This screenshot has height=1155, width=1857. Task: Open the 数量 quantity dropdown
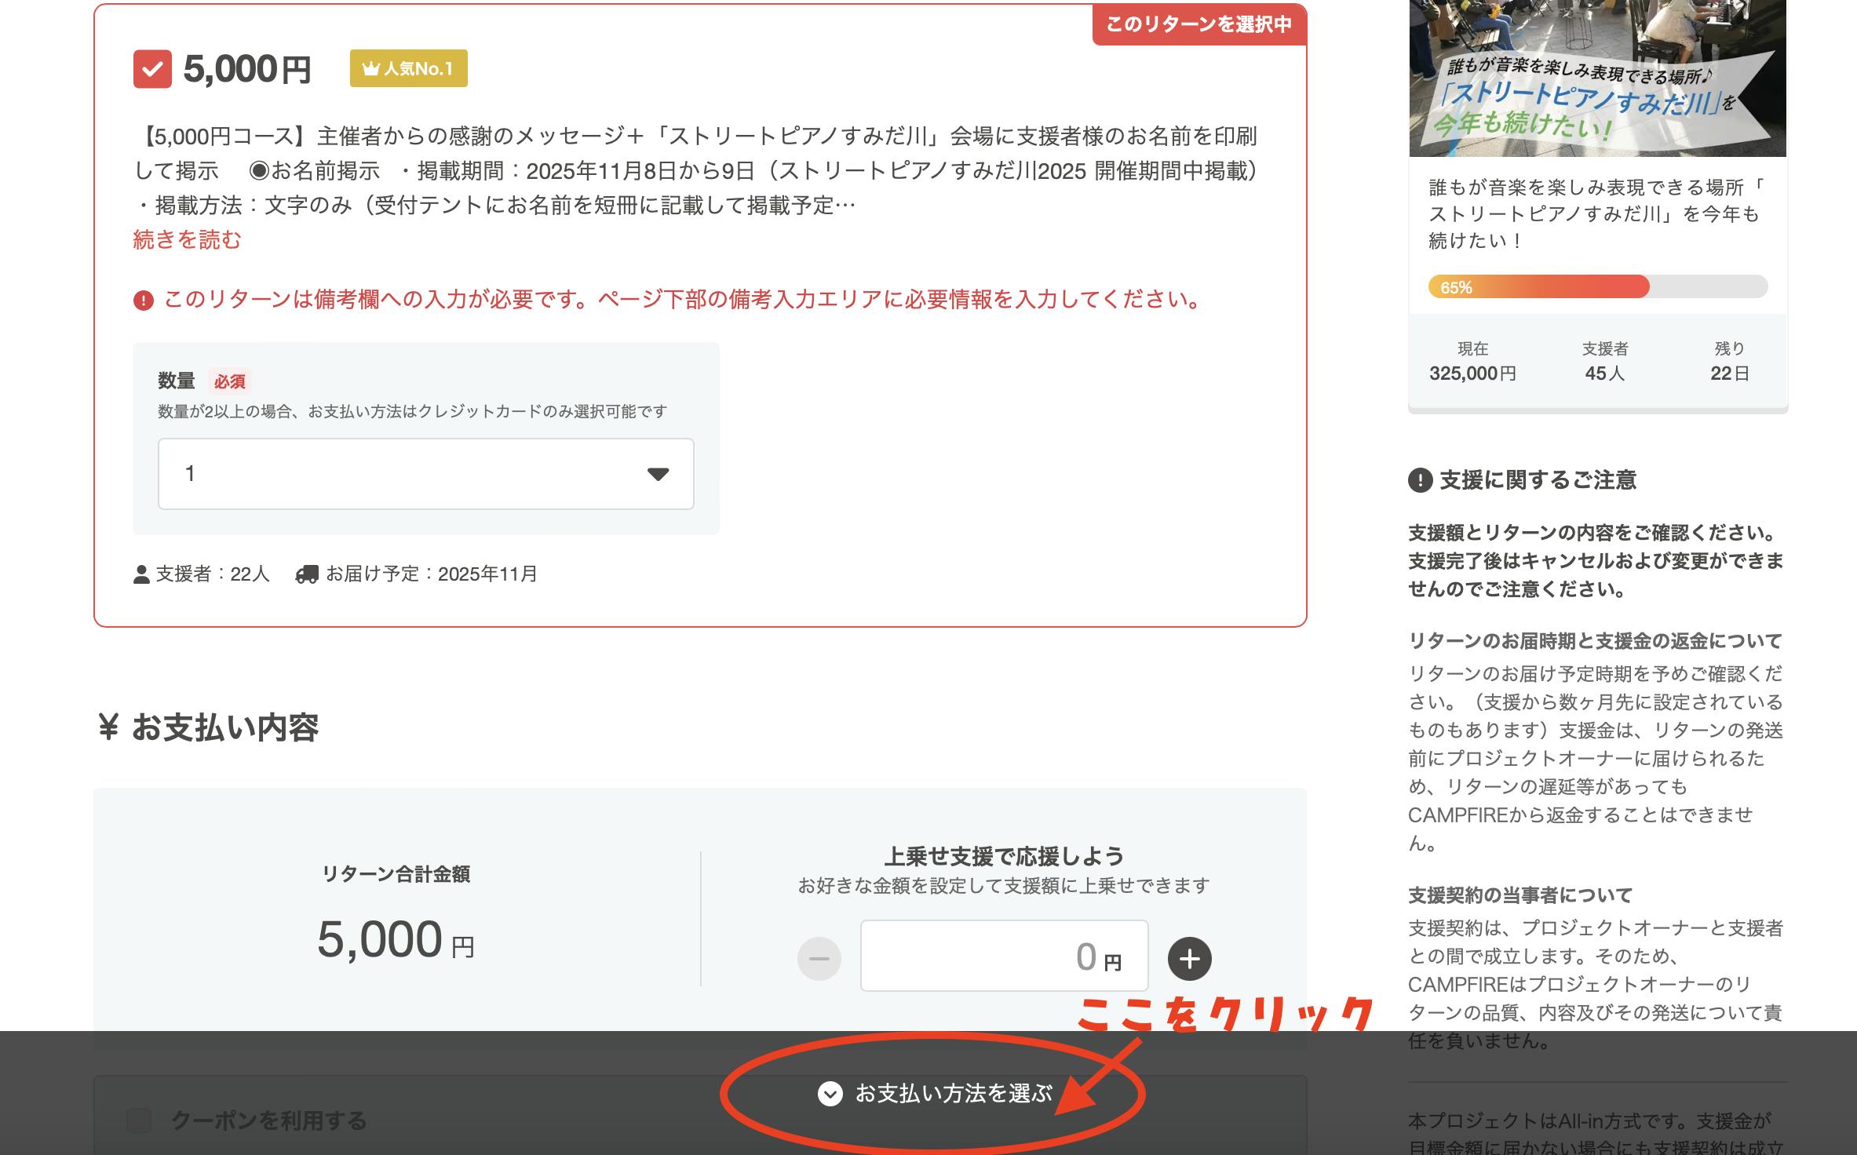[x=425, y=474]
